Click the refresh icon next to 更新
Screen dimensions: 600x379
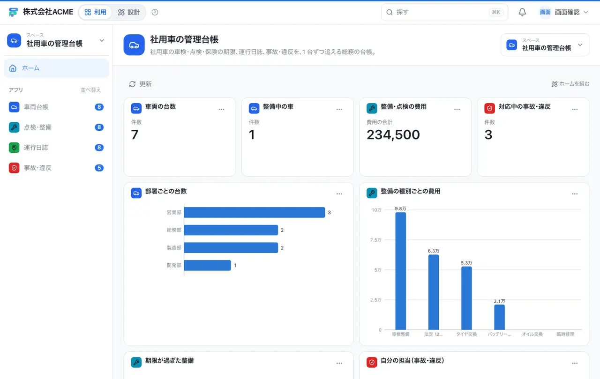(x=133, y=84)
